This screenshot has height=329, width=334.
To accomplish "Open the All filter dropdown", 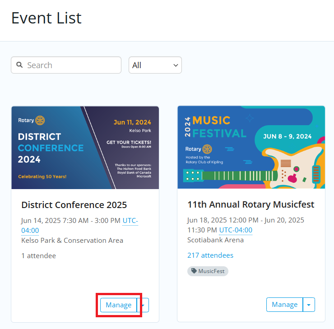I will 155,65.
